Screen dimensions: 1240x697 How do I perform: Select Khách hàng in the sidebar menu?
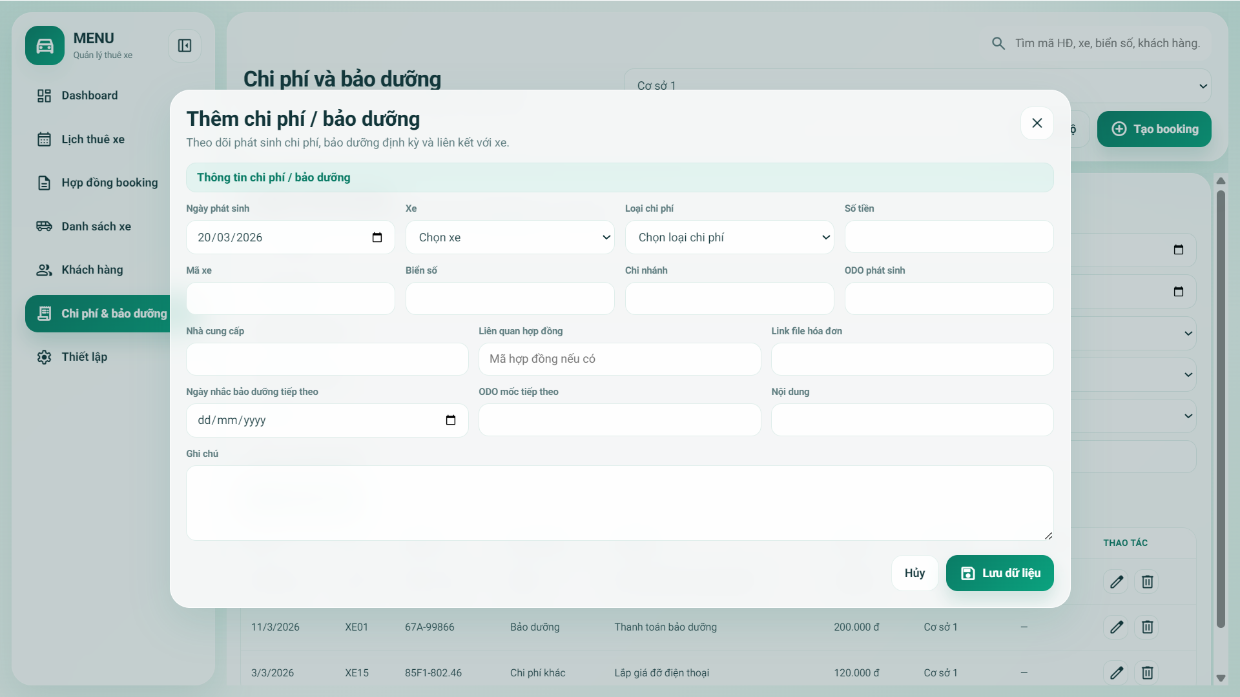[x=91, y=270]
